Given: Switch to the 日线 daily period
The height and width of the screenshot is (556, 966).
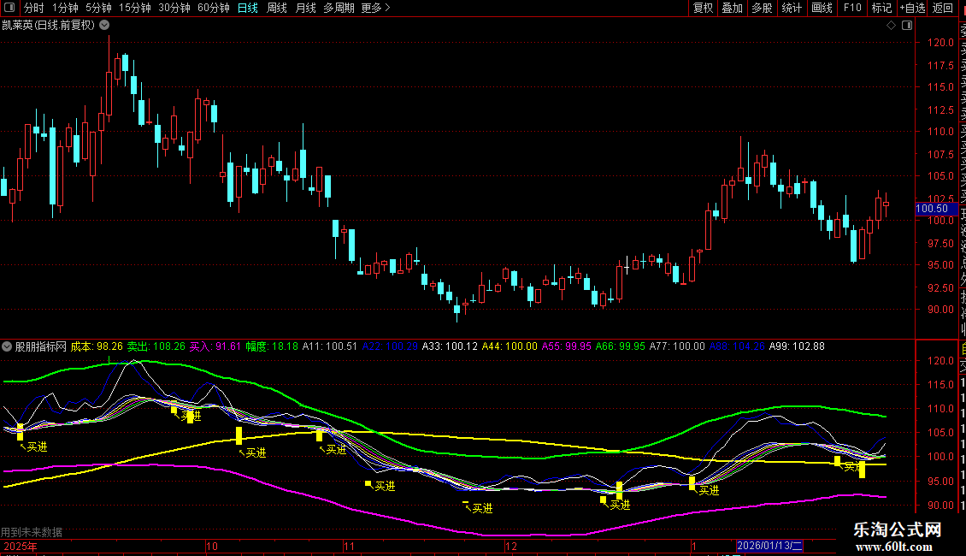Looking at the screenshot, I should tap(248, 8).
